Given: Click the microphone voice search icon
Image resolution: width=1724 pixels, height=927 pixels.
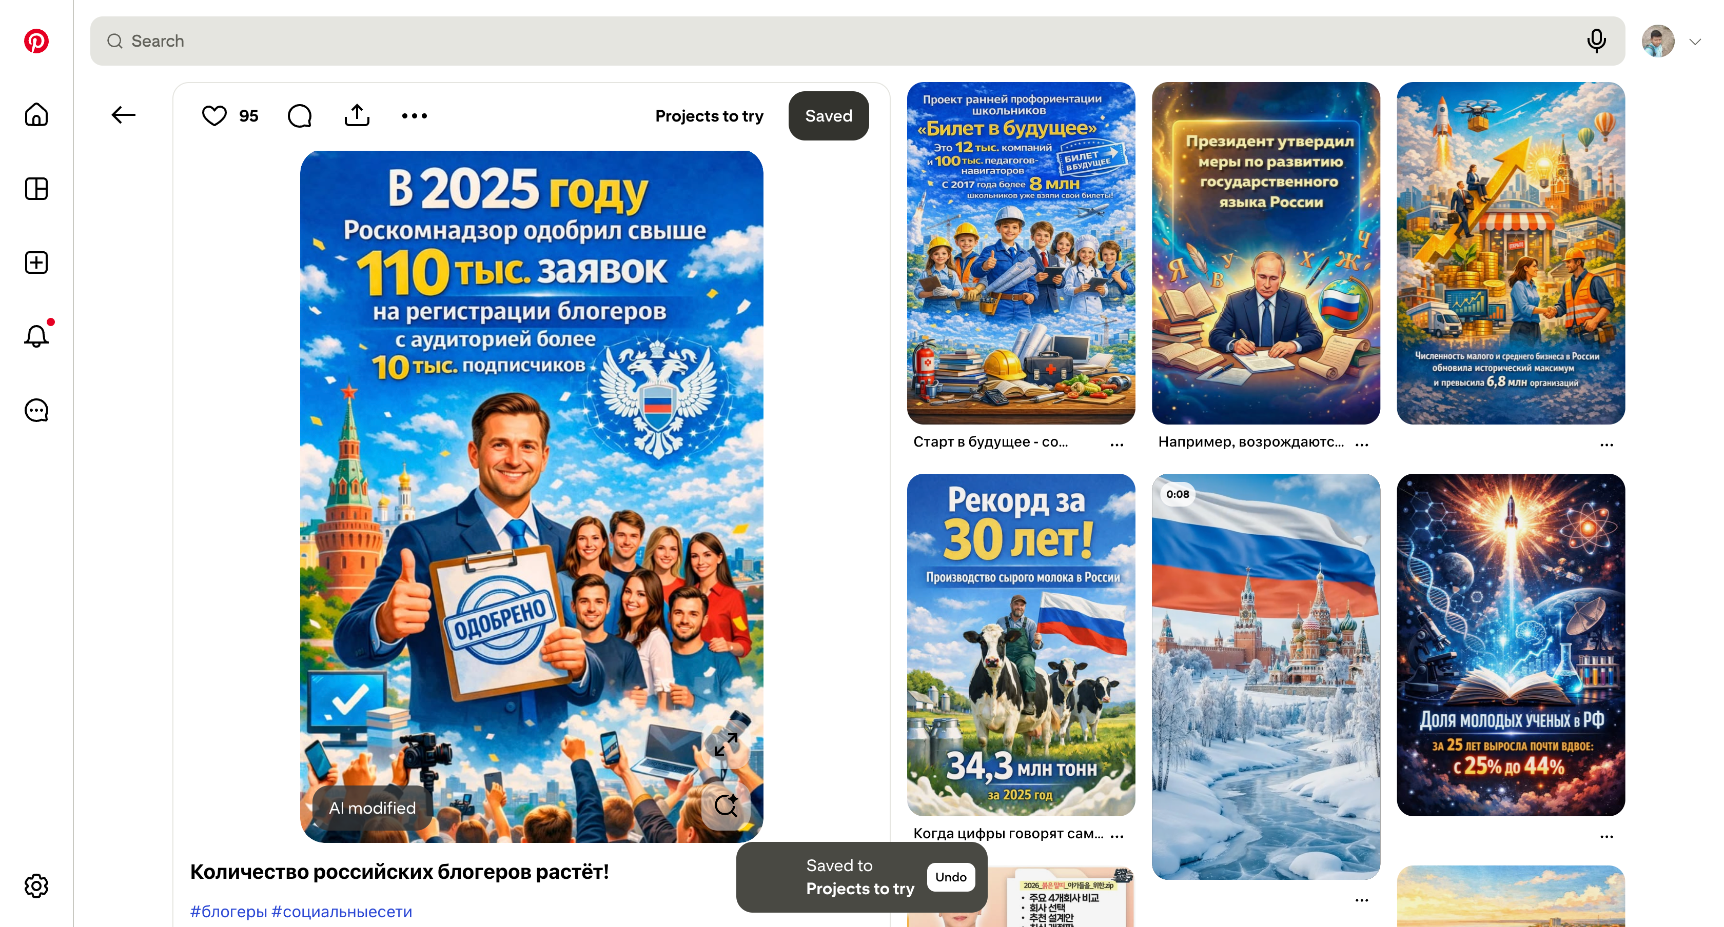Looking at the screenshot, I should pyautogui.click(x=1596, y=41).
